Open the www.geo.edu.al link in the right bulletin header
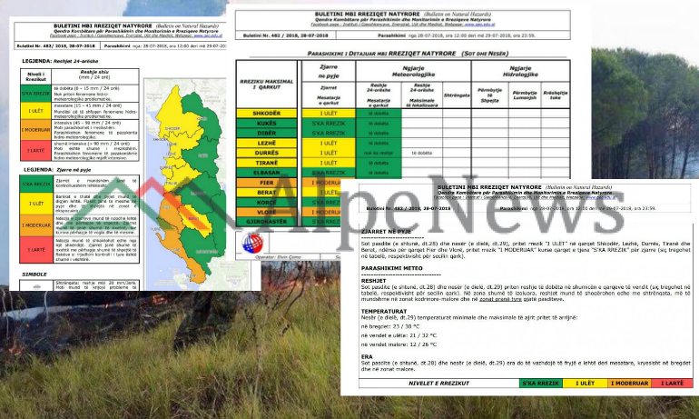The width and height of the screenshot is (699, 419). pyautogui.click(x=600, y=197)
